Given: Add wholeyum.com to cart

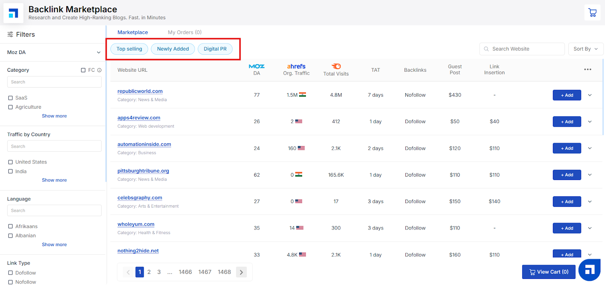Looking at the screenshot, I should click(567, 228).
